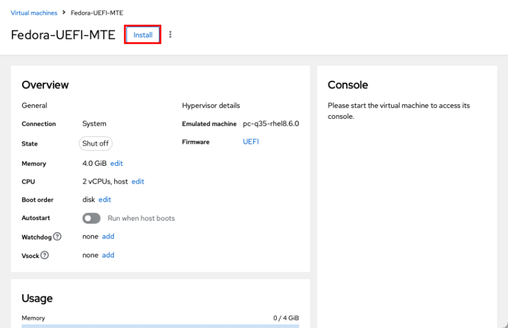508x328 pixels.
Task: Click the UEFI firmware link
Action: [x=251, y=142]
